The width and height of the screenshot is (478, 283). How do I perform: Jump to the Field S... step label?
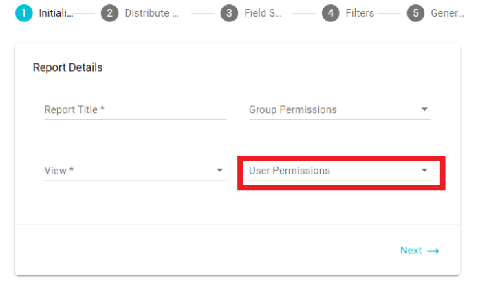pos(263,13)
